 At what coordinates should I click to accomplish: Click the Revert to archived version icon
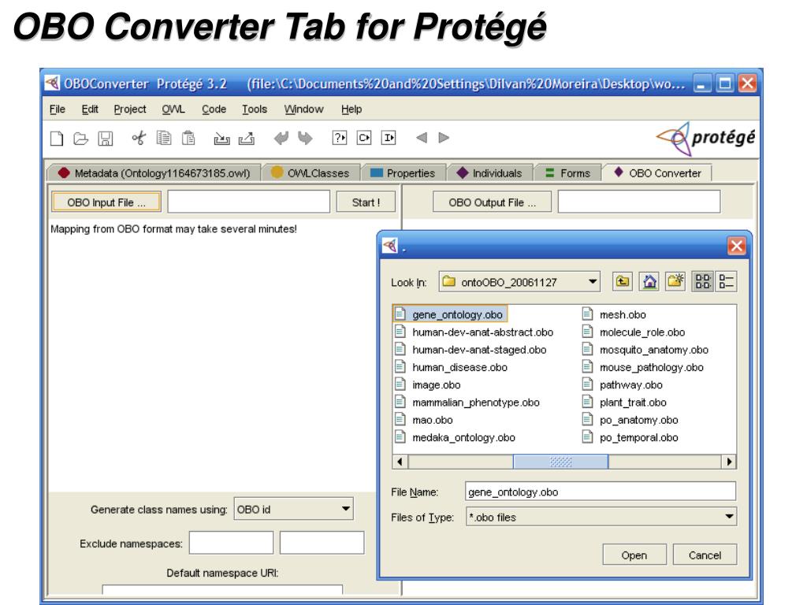[x=247, y=139]
